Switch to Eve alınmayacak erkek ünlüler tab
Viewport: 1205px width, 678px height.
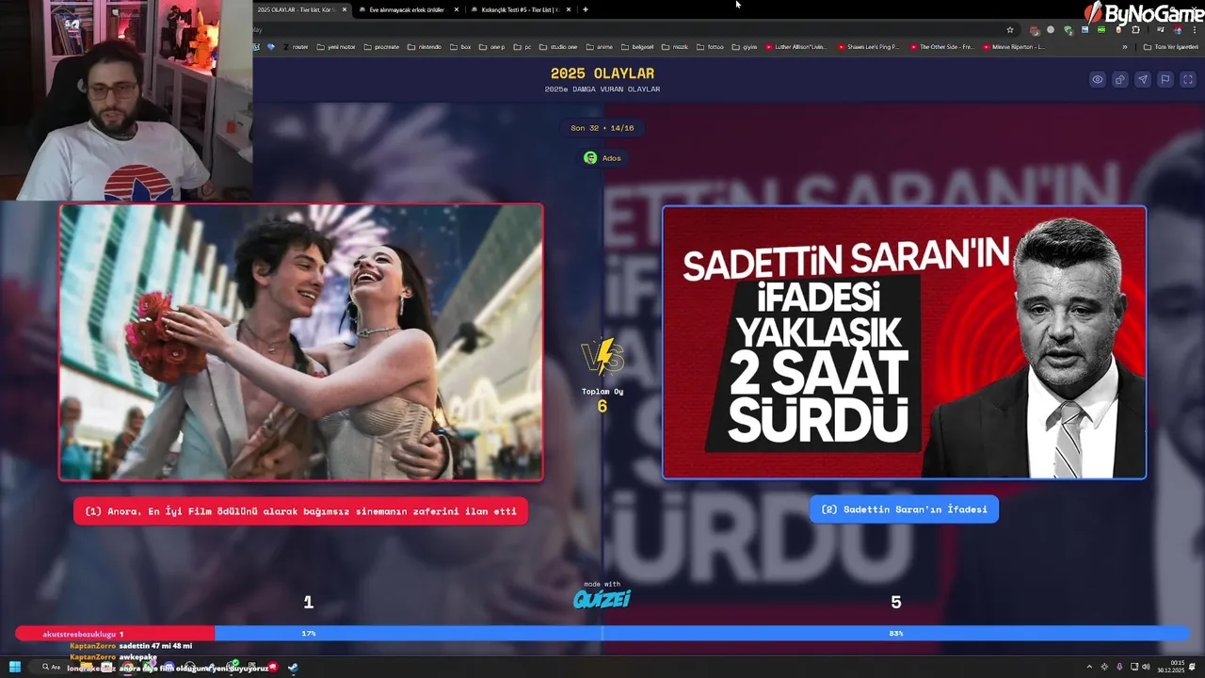(x=408, y=9)
